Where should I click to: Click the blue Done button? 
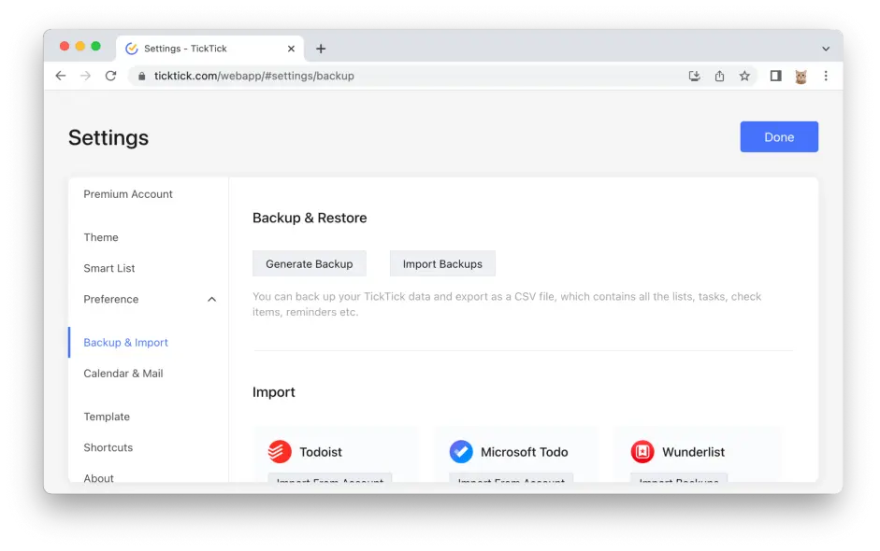(x=779, y=136)
